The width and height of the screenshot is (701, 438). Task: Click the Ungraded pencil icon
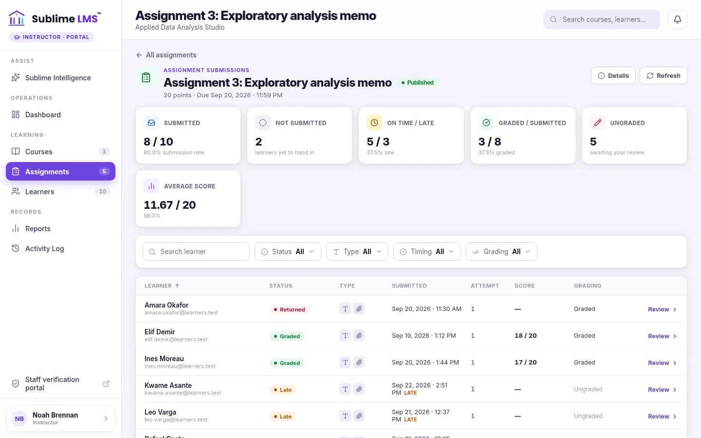point(598,123)
